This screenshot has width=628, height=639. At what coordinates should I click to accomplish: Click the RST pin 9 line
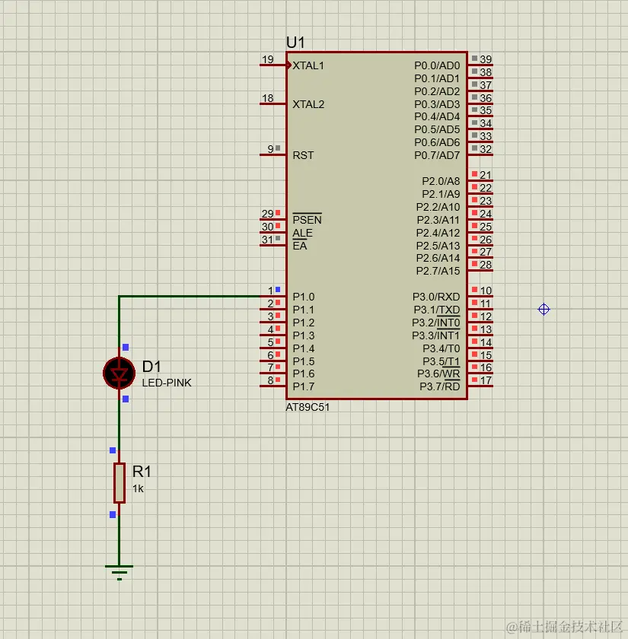pyautogui.click(x=273, y=155)
